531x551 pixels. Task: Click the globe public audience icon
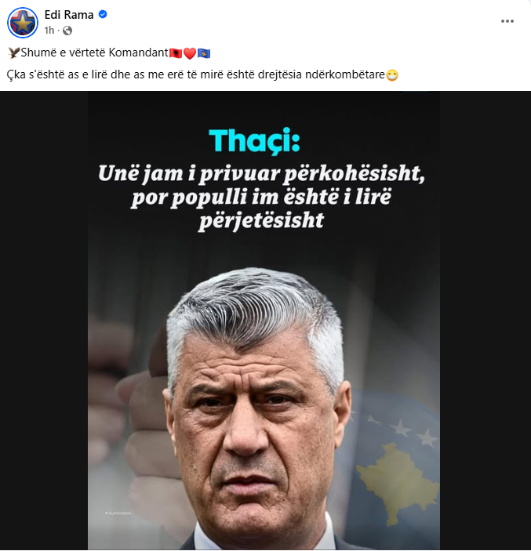67,31
